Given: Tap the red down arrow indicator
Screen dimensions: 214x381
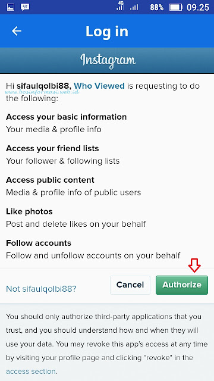Looking at the screenshot, I should pyautogui.click(x=194, y=266).
